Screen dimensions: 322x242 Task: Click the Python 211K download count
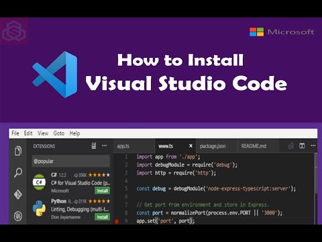(x=80, y=201)
